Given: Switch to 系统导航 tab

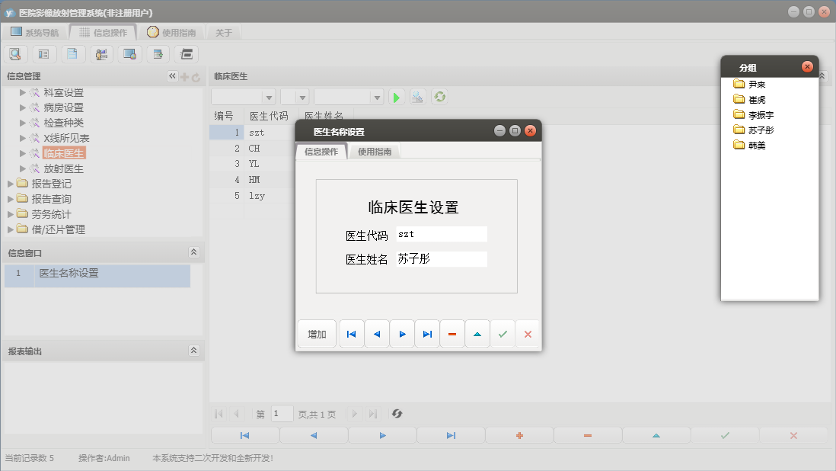Looking at the screenshot, I should point(34,33).
